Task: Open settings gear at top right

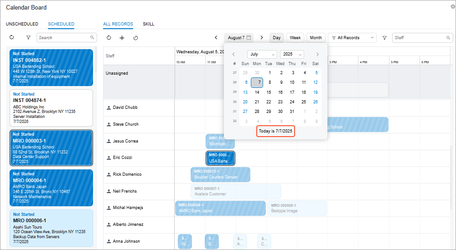Action: pos(452,7)
